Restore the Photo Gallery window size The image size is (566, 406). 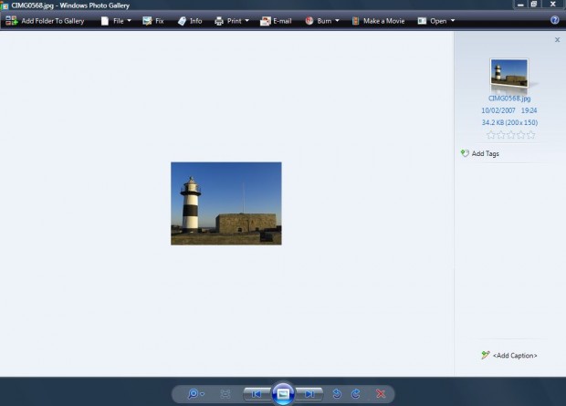pos(534,5)
